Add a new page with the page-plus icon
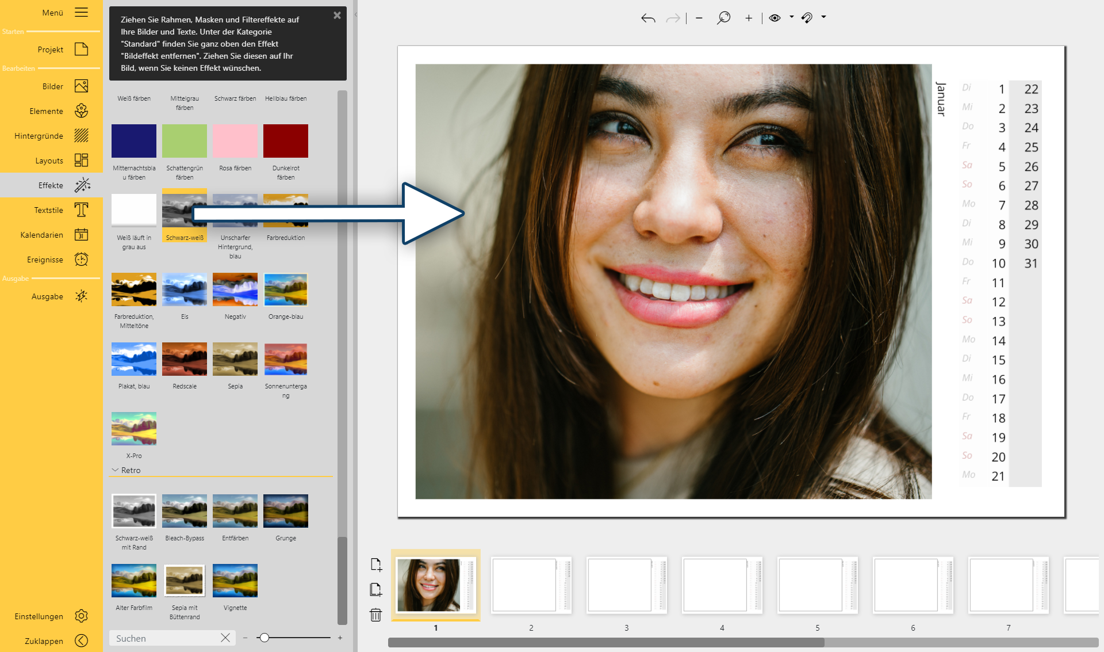The height and width of the screenshot is (652, 1104). (x=376, y=565)
